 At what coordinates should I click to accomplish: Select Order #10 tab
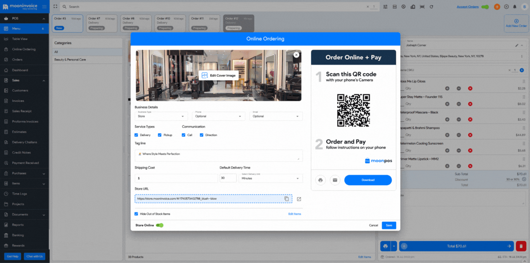[170, 24]
